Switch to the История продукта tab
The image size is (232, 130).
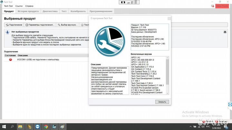28,11
